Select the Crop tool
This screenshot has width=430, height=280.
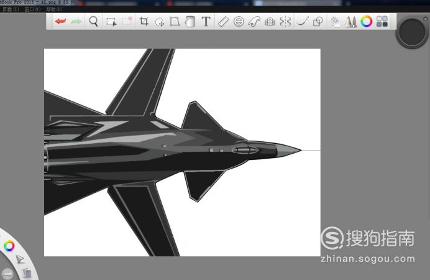pos(144,21)
